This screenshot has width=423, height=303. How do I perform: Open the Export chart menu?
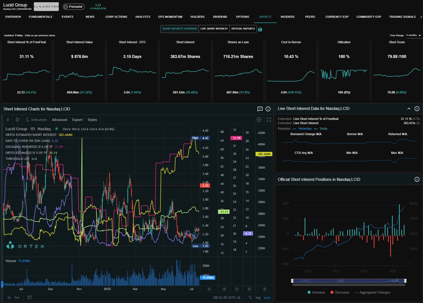(x=77, y=120)
